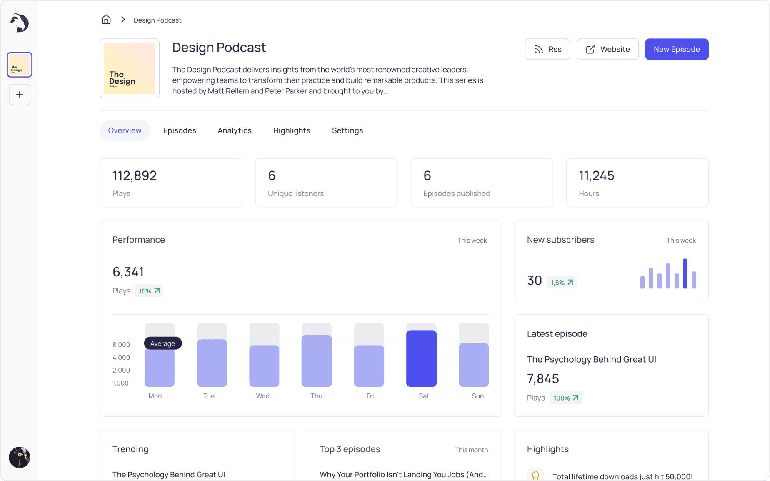
Task: Open the Performance This week period selector
Action: tap(472, 240)
